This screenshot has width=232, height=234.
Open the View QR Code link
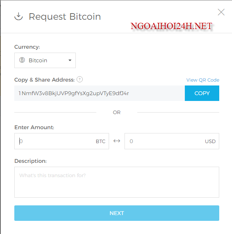[x=203, y=80]
